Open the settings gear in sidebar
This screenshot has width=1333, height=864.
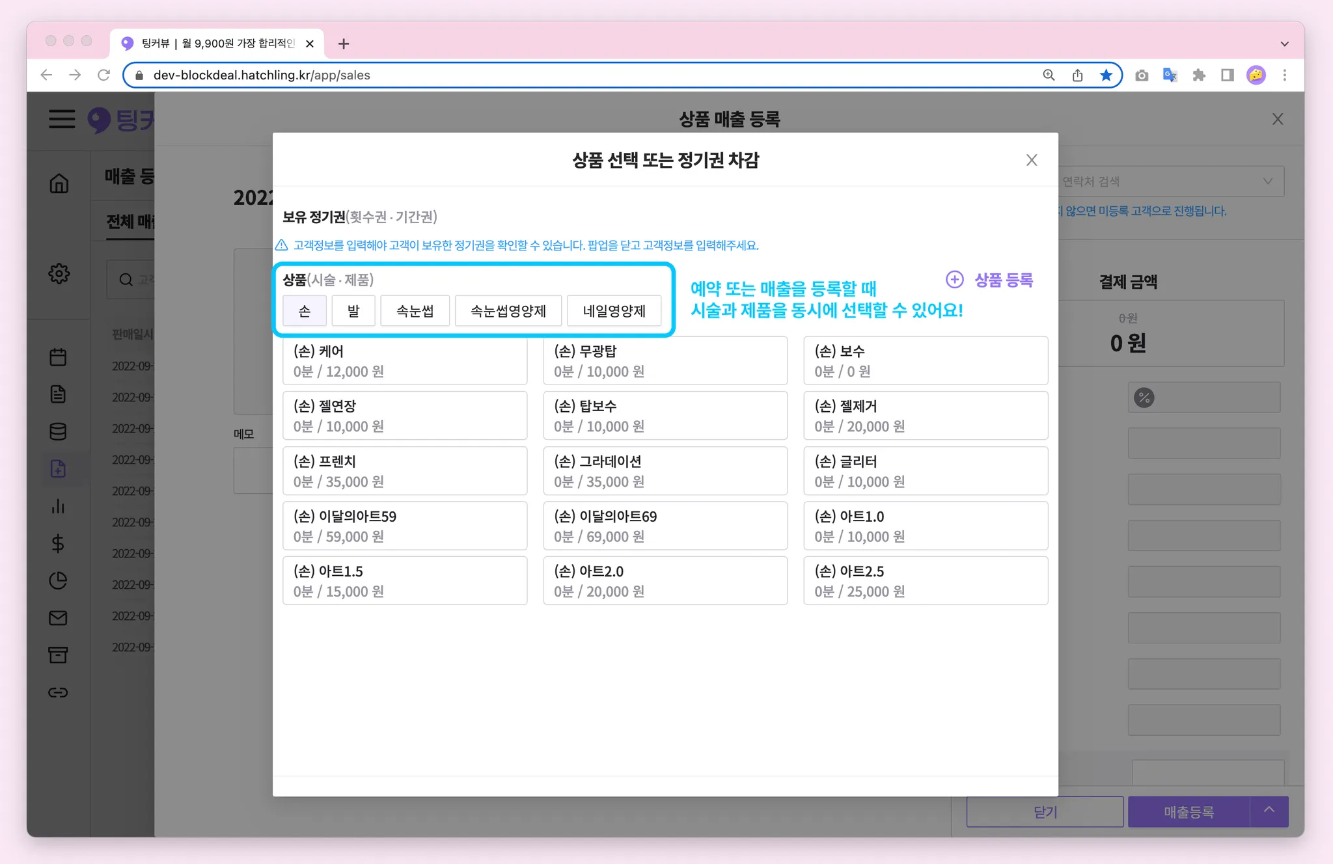tap(59, 273)
